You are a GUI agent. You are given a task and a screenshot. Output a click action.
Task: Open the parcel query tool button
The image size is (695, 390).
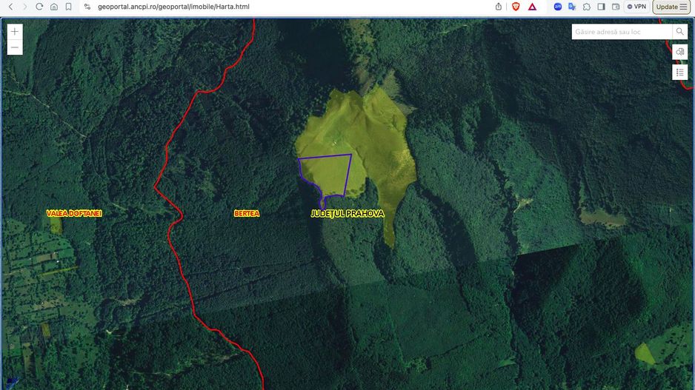pos(679,52)
